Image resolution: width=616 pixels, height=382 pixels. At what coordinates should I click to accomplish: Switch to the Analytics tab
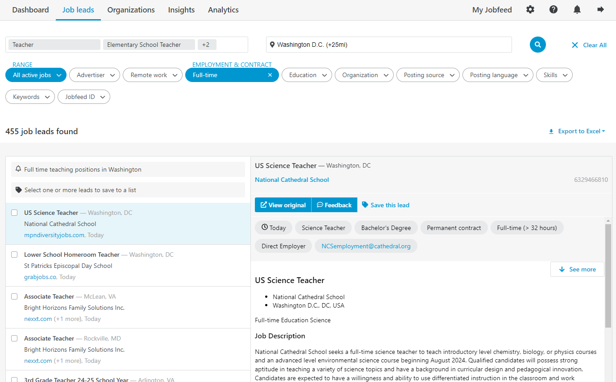click(x=223, y=10)
